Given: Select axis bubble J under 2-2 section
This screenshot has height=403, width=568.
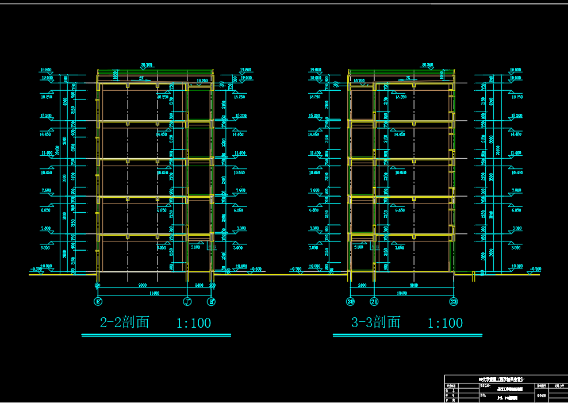Looking at the screenshot, I should click(187, 301).
